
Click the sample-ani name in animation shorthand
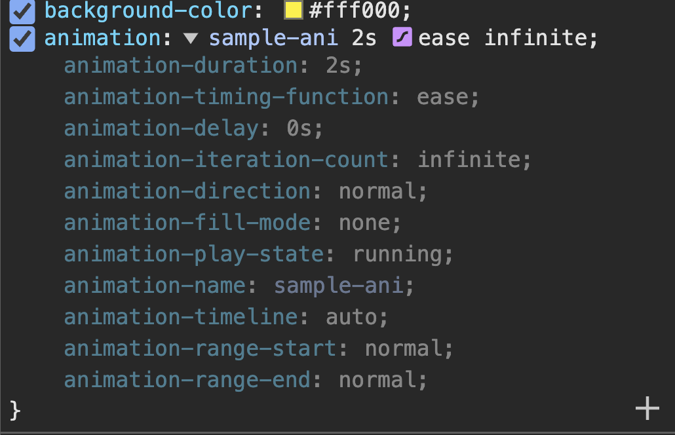click(x=273, y=38)
